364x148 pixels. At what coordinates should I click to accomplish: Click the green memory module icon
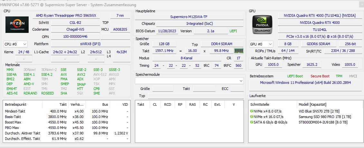[238, 51]
